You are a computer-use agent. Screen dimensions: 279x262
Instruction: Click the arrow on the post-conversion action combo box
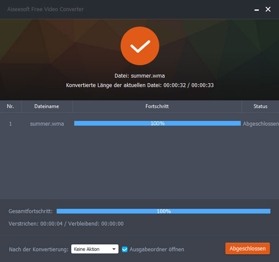(114, 249)
